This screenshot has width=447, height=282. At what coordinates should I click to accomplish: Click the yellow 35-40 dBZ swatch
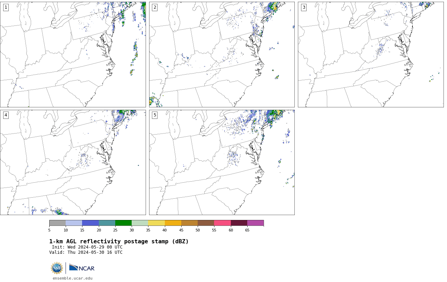pos(156,223)
